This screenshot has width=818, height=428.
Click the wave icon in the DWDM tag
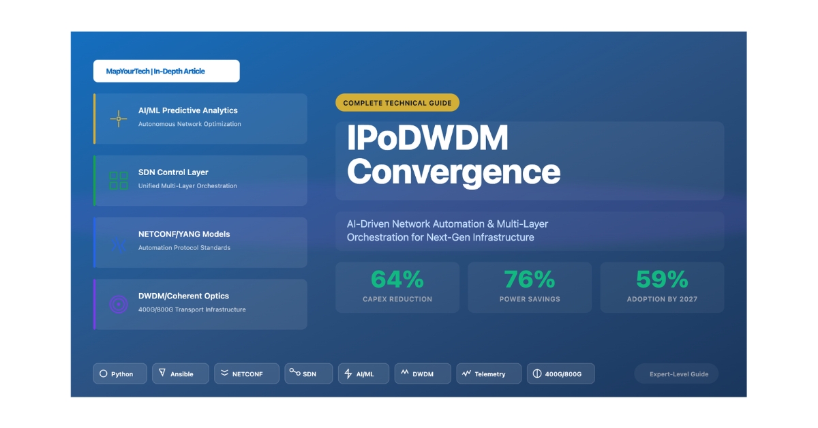tap(404, 373)
